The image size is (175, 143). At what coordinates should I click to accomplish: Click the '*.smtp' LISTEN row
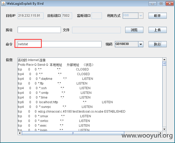click(55, 93)
